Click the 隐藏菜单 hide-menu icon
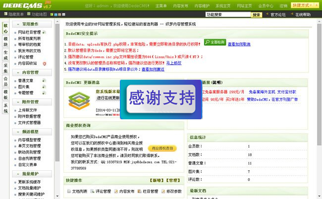Screen dimensions: 322x199 (x=6, y=14)
